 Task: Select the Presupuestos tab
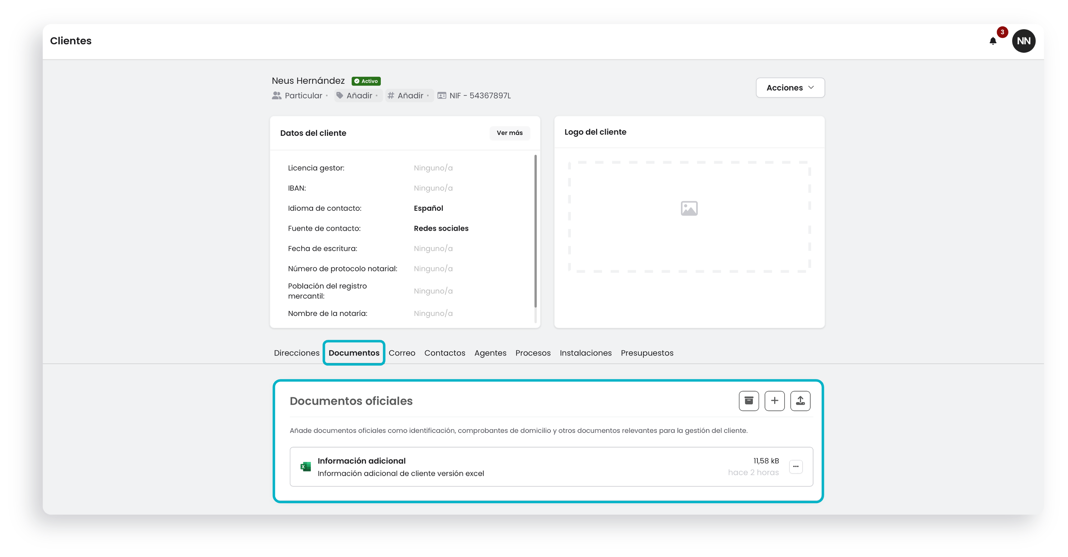647,353
